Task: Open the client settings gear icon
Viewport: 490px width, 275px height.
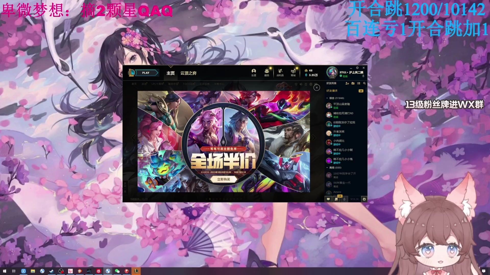Action: point(357,68)
